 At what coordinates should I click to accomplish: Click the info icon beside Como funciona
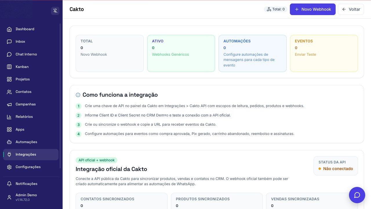pos(78,95)
